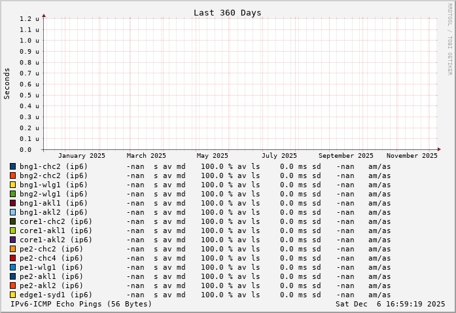Click the July 2025 axis label
This screenshot has width=456, height=313.
[x=279, y=156]
